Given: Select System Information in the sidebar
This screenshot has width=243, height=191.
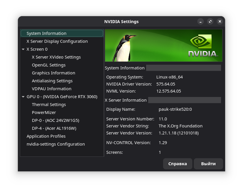Looking at the screenshot, I should tap(62, 33).
